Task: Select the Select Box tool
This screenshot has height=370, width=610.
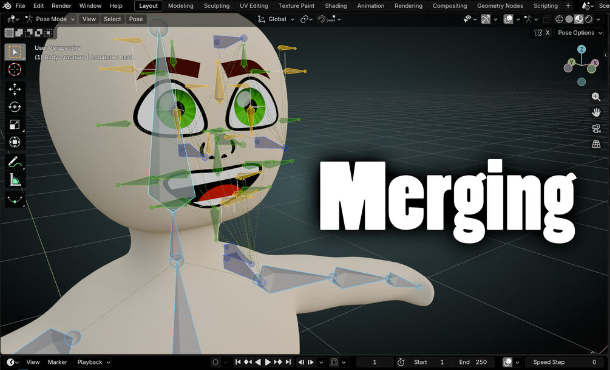Action: tap(15, 52)
